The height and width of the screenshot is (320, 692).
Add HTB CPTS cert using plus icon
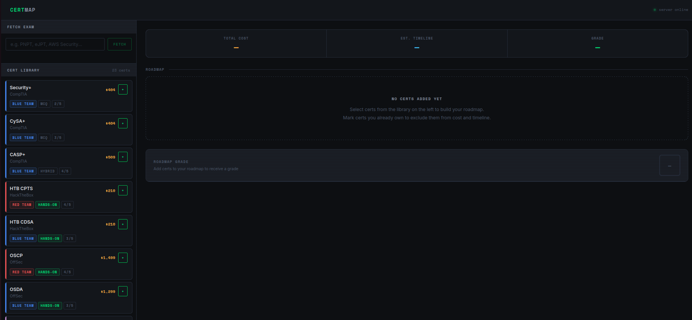123,190
